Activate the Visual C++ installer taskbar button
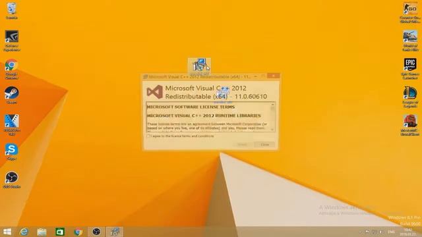This screenshot has width=422, height=237. pos(115,232)
